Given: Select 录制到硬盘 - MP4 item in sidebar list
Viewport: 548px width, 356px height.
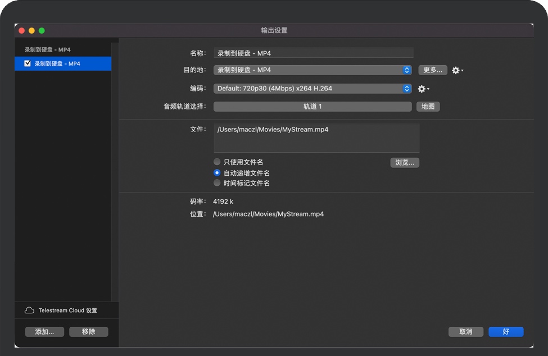Looking at the screenshot, I should click(x=62, y=64).
